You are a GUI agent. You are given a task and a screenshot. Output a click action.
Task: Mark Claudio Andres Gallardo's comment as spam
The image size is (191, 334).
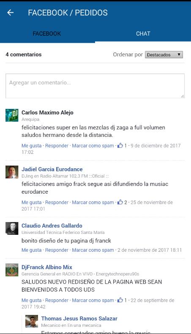(93, 250)
